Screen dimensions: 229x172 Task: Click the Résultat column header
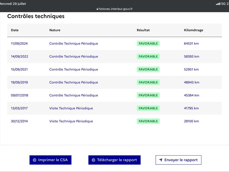click(143, 30)
